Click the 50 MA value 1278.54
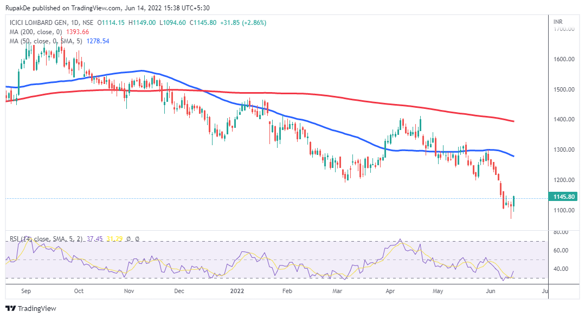585x318 pixels. click(x=98, y=41)
